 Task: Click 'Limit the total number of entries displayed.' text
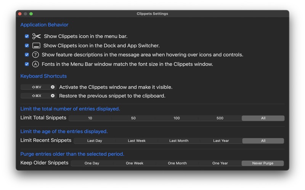tap(70, 109)
